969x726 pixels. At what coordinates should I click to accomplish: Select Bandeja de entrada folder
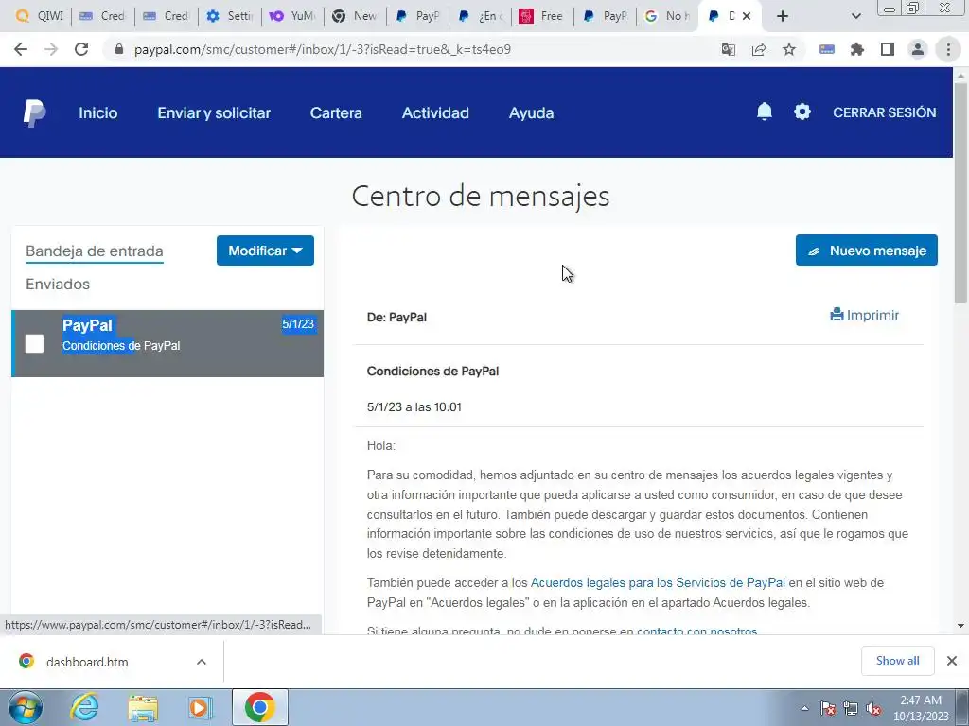pos(95,251)
